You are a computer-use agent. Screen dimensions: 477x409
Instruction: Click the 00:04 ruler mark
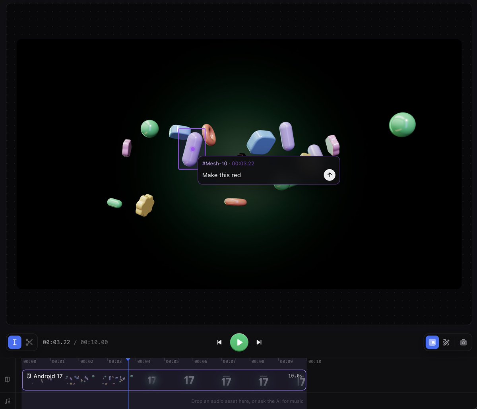click(x=143, y=362)
